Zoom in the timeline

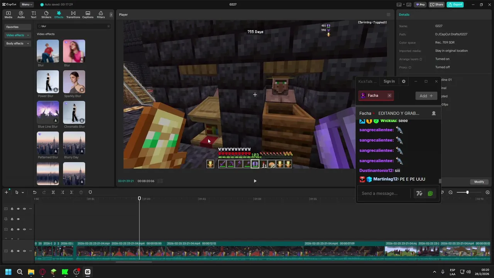tap(487, 192)
